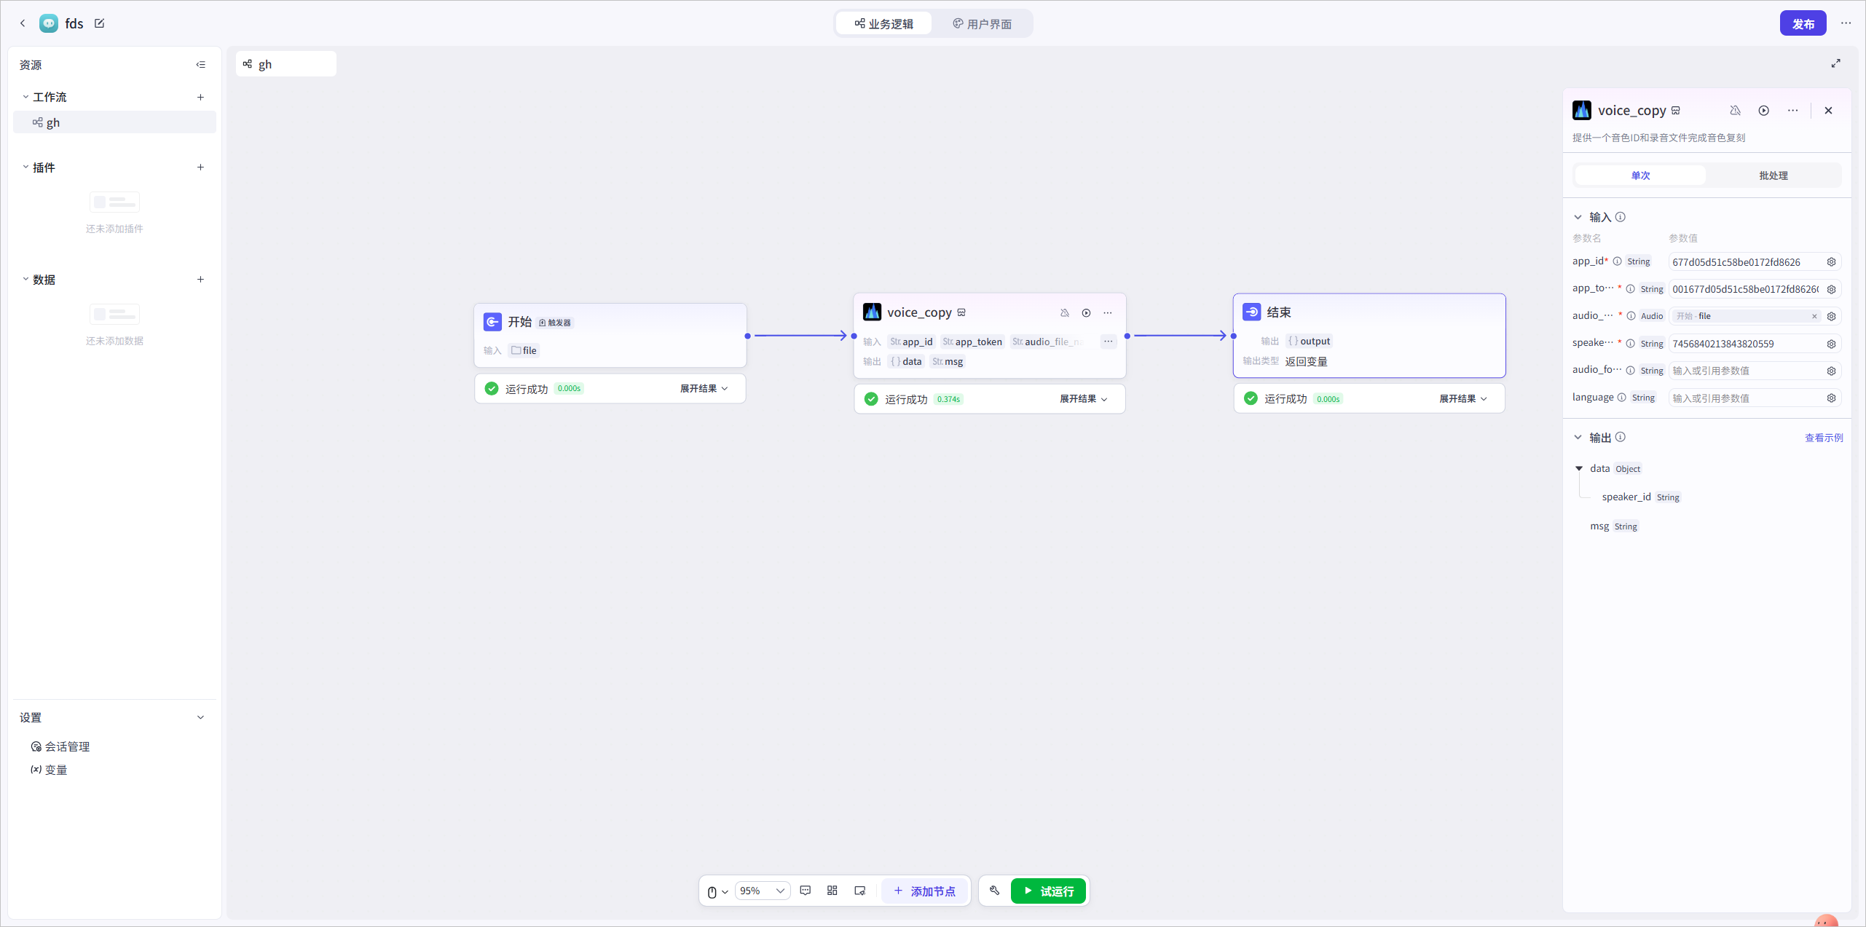Select the 业务逻辑 tab
Viewport: 1866px width, 927px height.
click(x=884, y=24)
